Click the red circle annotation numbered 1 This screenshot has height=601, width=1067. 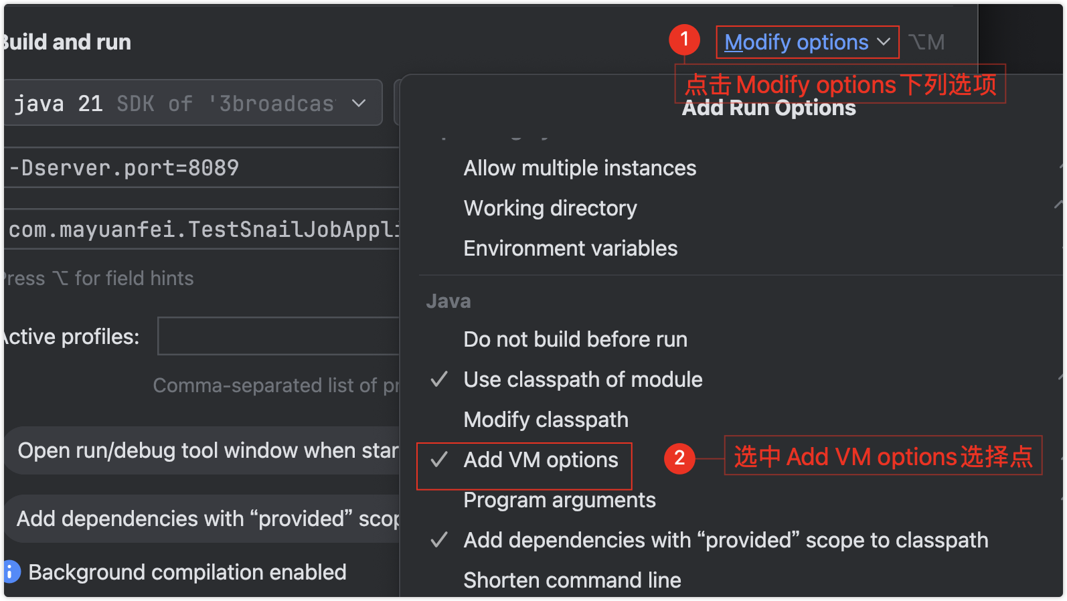click(x=684, y=40)
